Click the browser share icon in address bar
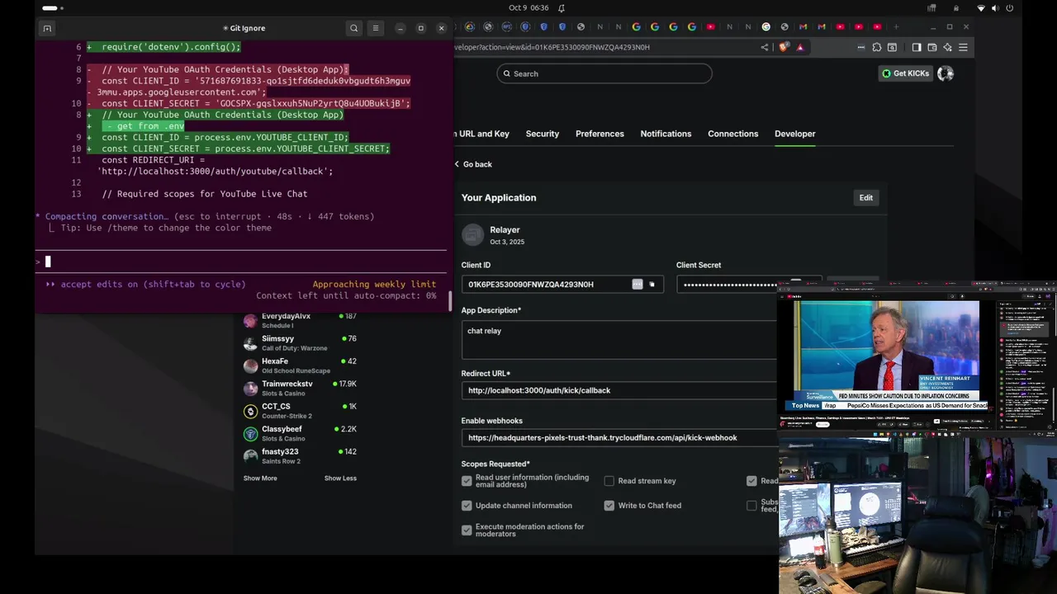 [x=764, y=47]
